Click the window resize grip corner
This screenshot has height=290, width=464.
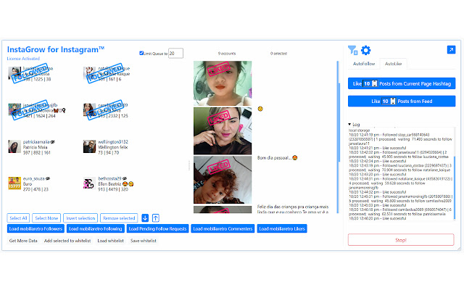(459, 249)
